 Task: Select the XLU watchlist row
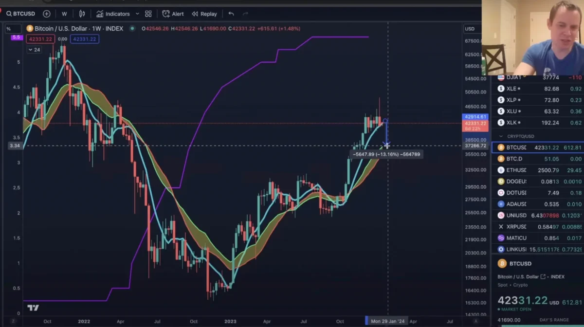pyautogui.click(x=537, y=111)
